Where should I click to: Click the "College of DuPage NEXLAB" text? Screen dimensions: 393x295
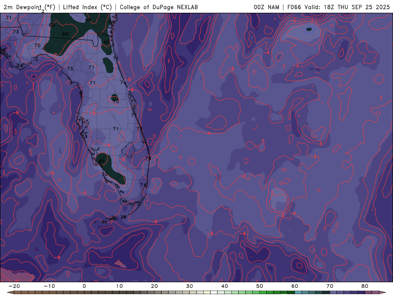159,7
